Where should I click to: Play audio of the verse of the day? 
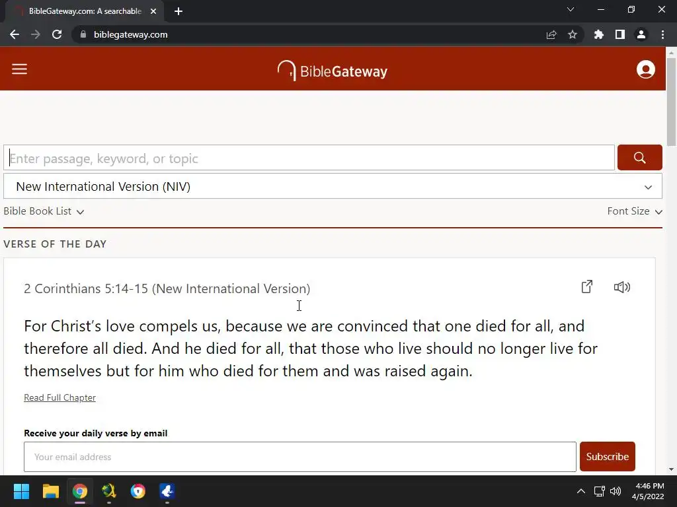tap(621, 287)
